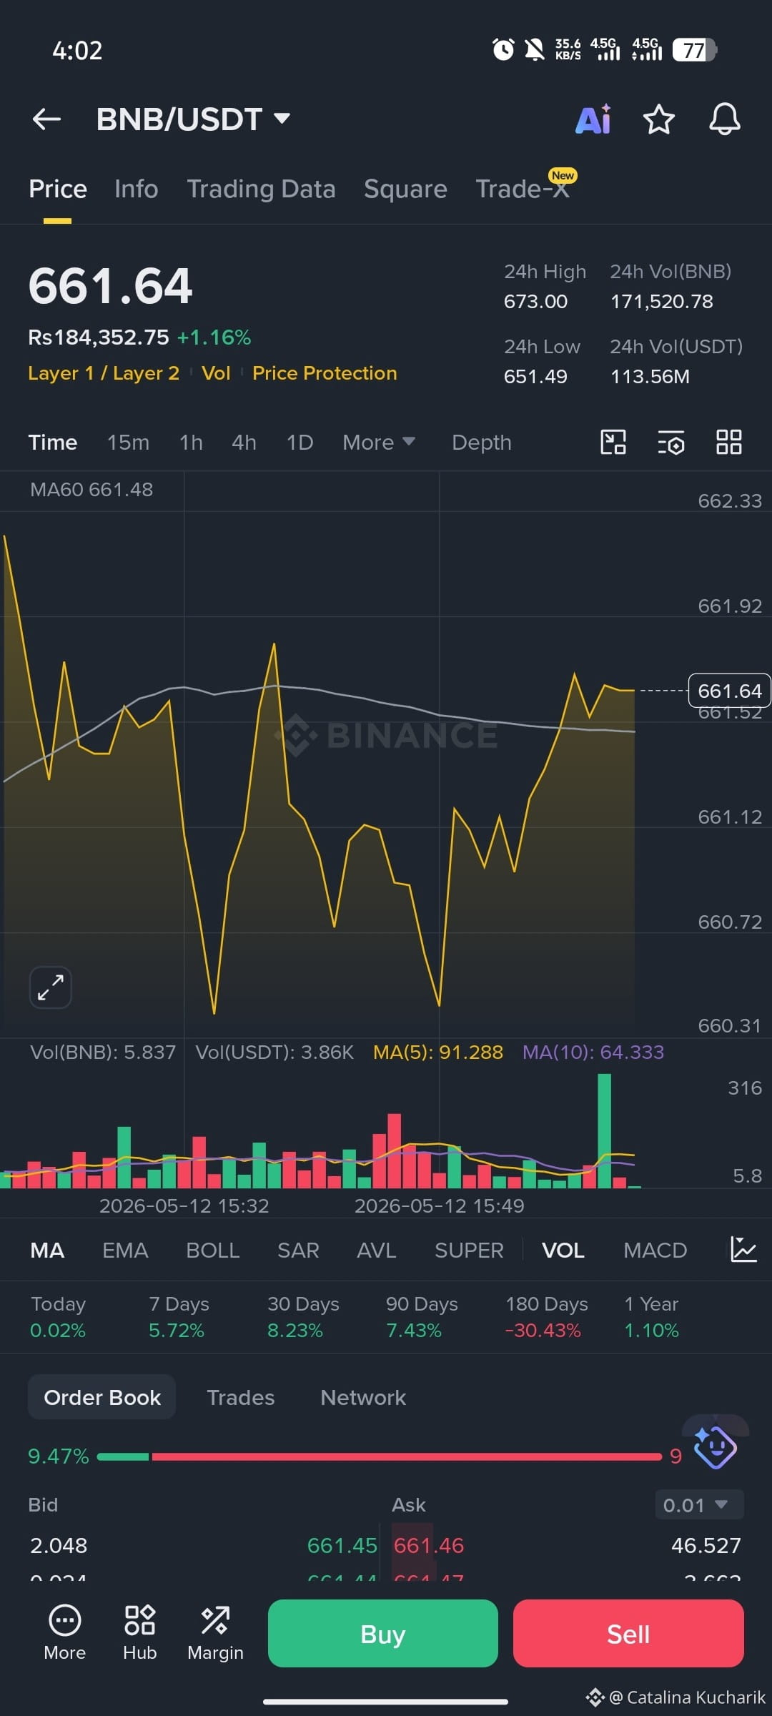Image resolution: width=772 pixels, height=1716 pixels.
Task: Select the 4h chart interval
Action: pos(244,443)
